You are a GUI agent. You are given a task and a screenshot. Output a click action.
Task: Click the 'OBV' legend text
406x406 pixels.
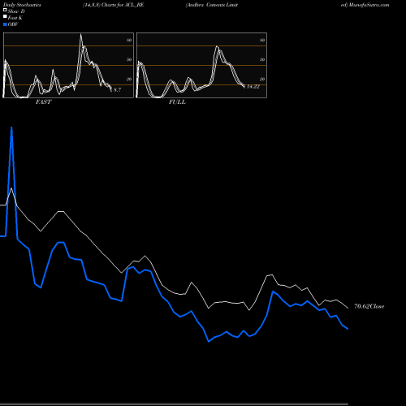tap(13, 24)
